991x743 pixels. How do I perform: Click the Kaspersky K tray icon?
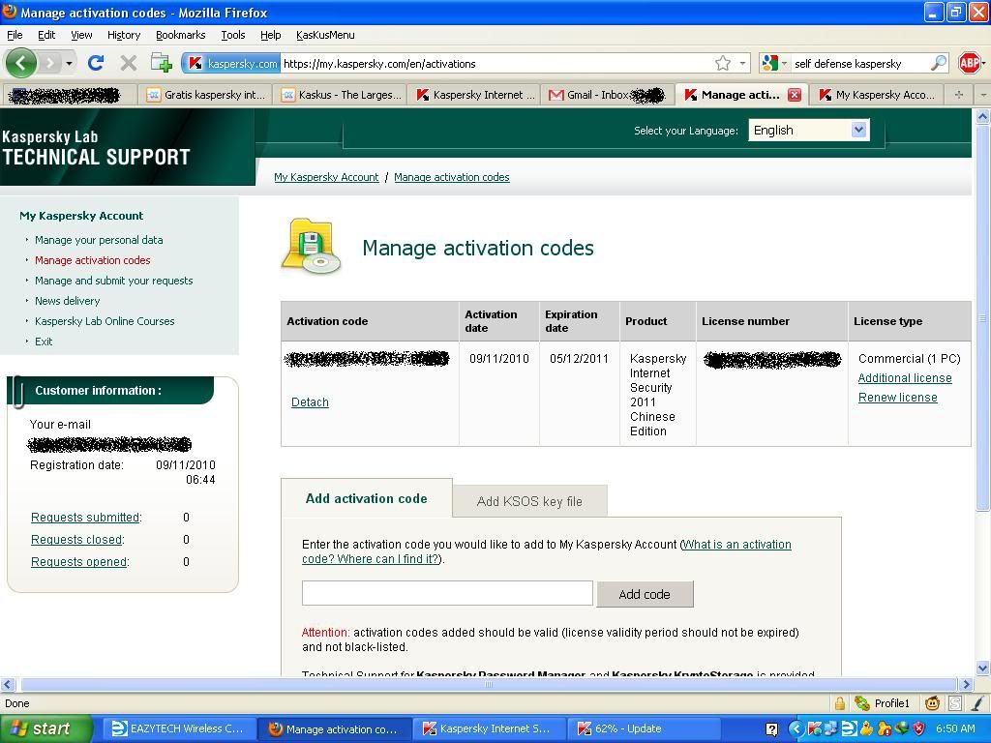(x=815, y=728)
